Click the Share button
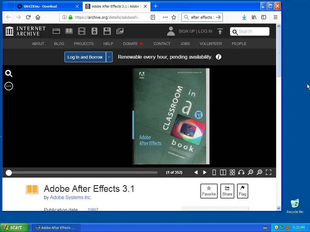This screenshot has height=232, width=310. point(227,191)
